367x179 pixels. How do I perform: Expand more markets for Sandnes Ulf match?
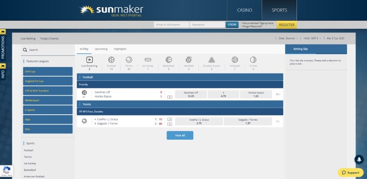point(278,94)
